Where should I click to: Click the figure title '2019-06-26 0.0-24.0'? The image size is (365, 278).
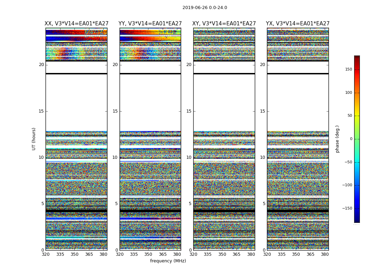click(x=205, y=8)
